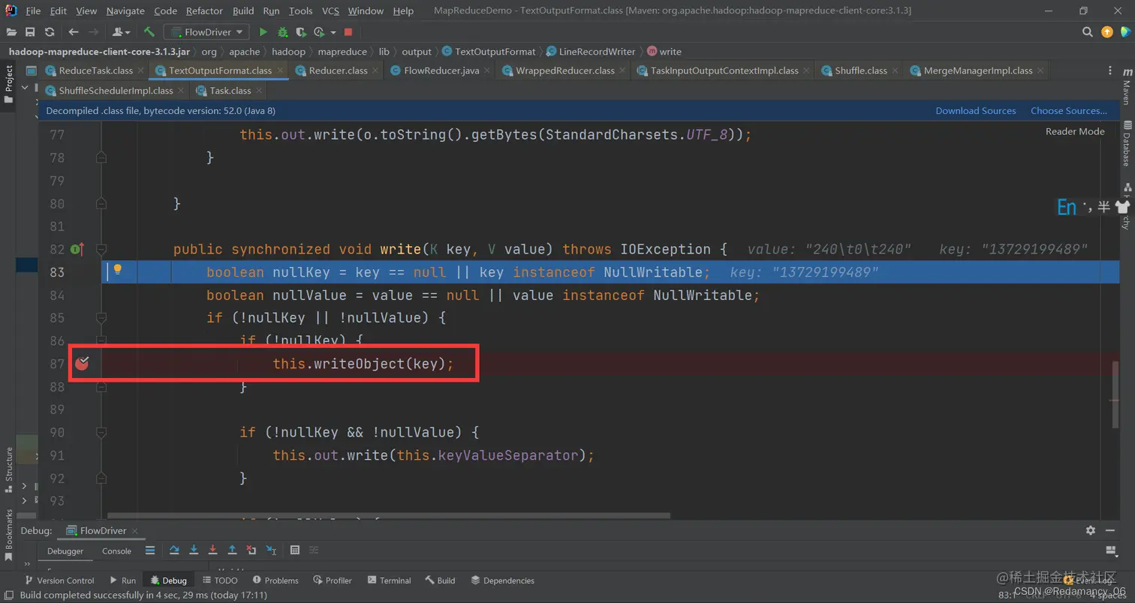
Task: Click the Download Sources link
Action: point(976,110)
